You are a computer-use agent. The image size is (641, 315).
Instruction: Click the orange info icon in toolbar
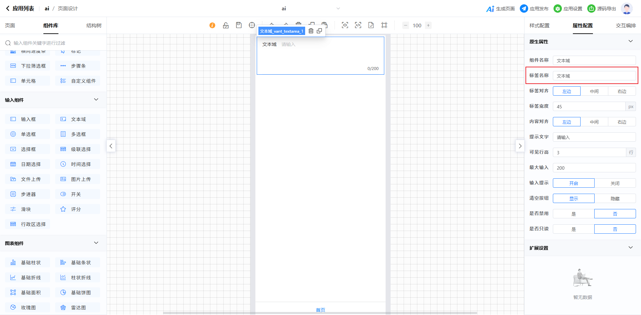(212, 25)
